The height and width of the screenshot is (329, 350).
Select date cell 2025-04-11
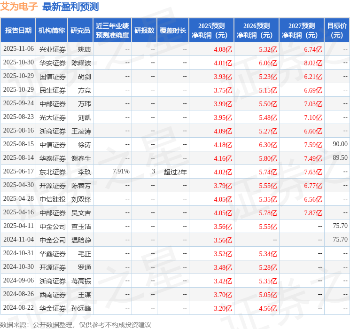18,226
